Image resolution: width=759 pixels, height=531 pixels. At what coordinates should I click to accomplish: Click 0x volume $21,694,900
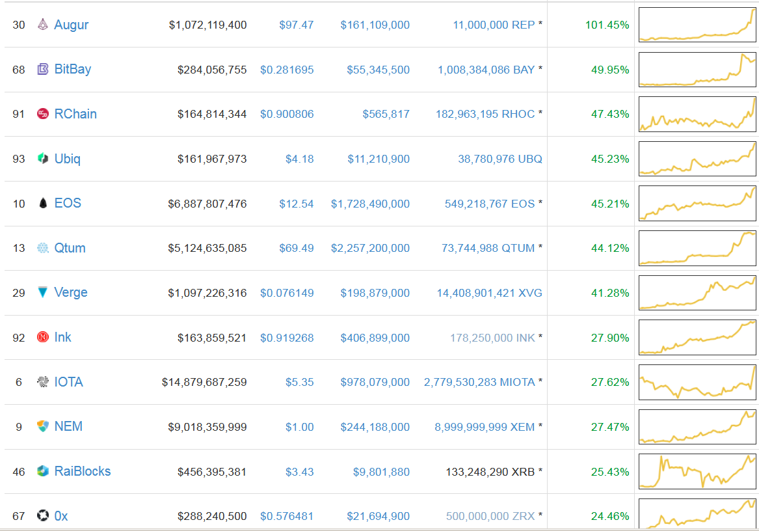click(x=378, y=517)
